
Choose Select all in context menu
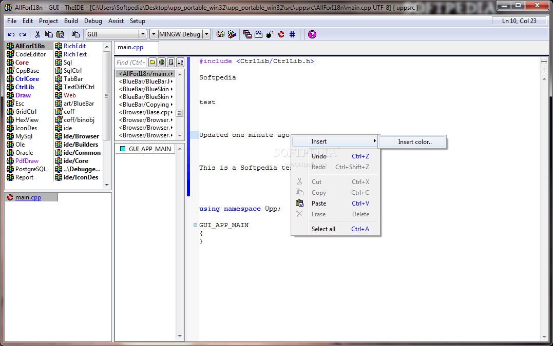(336, 229)
